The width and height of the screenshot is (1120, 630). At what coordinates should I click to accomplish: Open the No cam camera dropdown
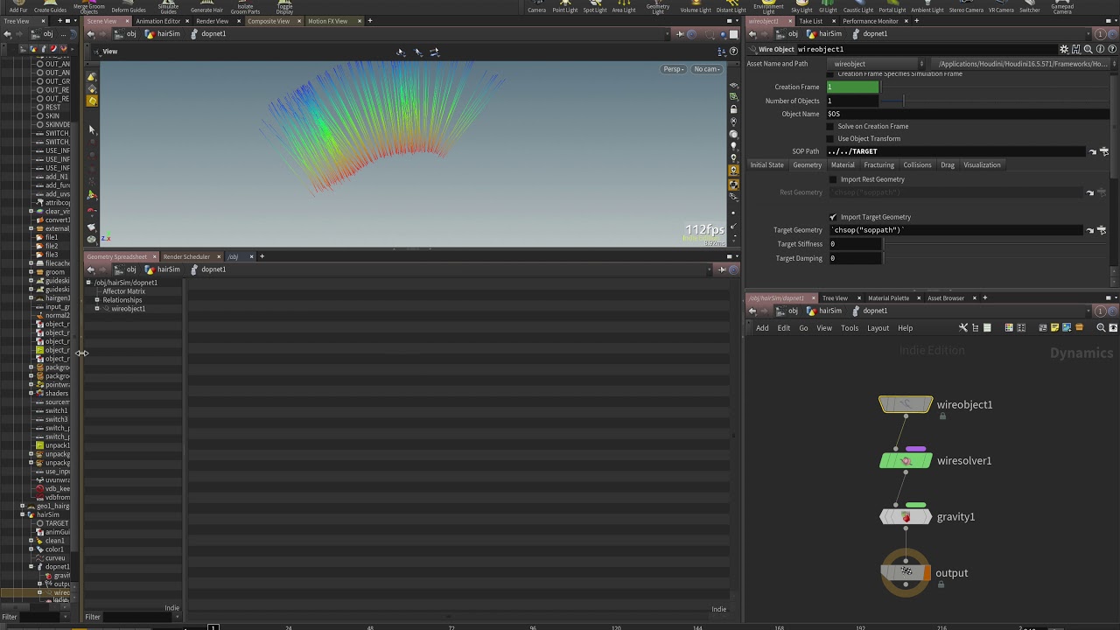tap(706, 69)
